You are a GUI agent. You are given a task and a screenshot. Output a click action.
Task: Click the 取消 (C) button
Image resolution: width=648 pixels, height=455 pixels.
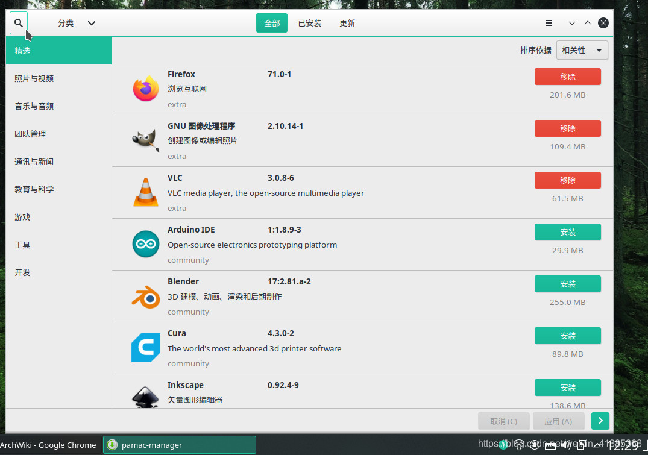point(503,421)
